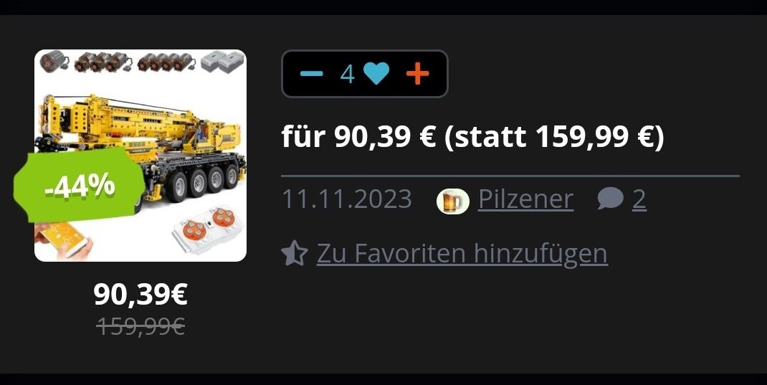The height and width of the screenshot is (385, 767).
Task: Click the beer mug avatar icon
Action: (452, 201)
